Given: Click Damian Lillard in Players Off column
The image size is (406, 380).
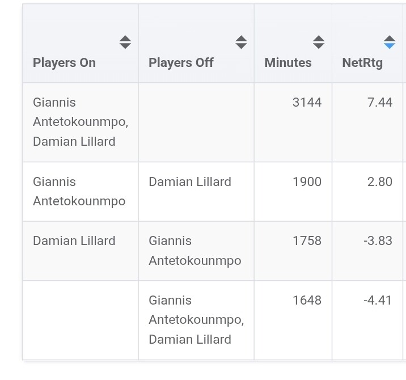Looking at the screenshot, I should 190,181.
